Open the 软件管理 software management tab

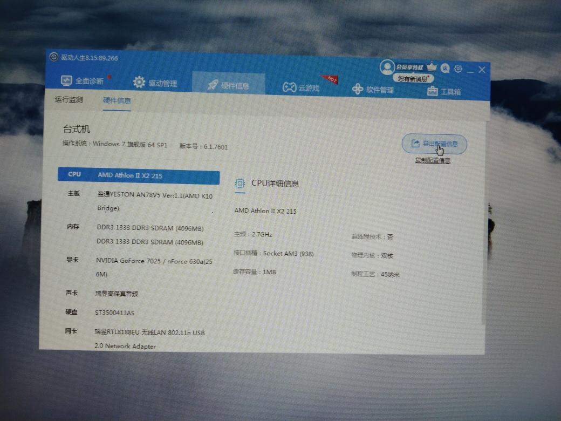click(373, 89)
